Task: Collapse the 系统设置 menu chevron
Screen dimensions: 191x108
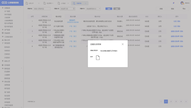Action: point(22,81)
